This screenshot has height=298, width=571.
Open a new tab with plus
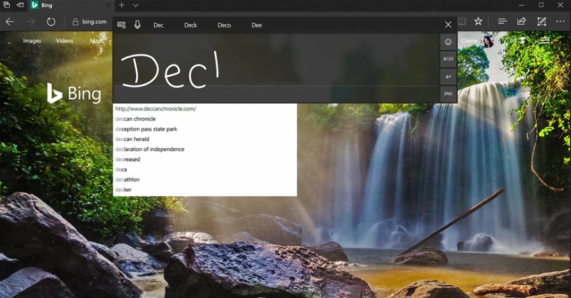[x=121, y=5]
